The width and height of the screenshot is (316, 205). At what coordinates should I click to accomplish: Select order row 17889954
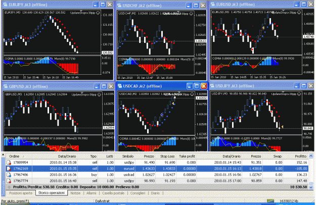[157, 163]
